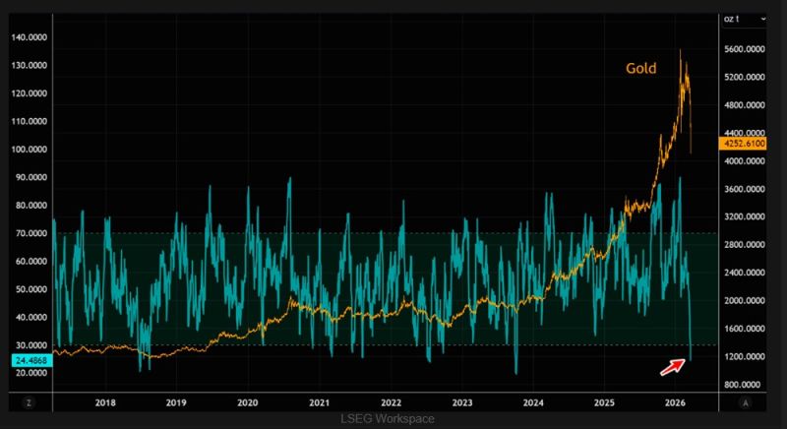The width and height of the screenshot is (787, 429).
Task: Click the 3600.0000 right axis label
Action: (745, 189)
